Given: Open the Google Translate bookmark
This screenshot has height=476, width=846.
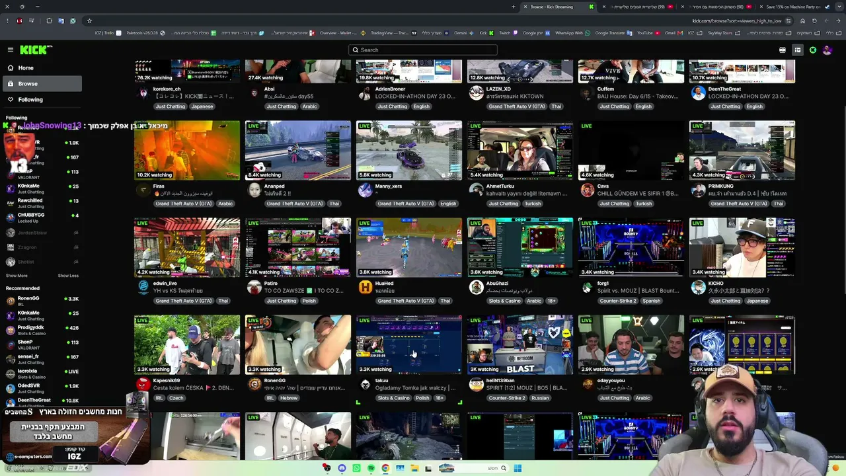Looking at the screenshot, I should 612,33.
